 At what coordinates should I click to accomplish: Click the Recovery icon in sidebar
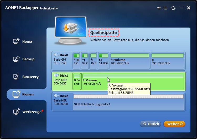tap(16, 76)
